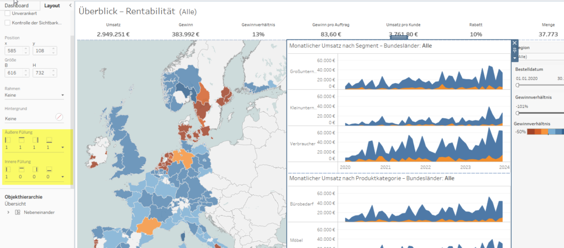Click the Nebeneinander layout container icon
The height and width of the screenshot is (248, 564).
click(18, 212)
